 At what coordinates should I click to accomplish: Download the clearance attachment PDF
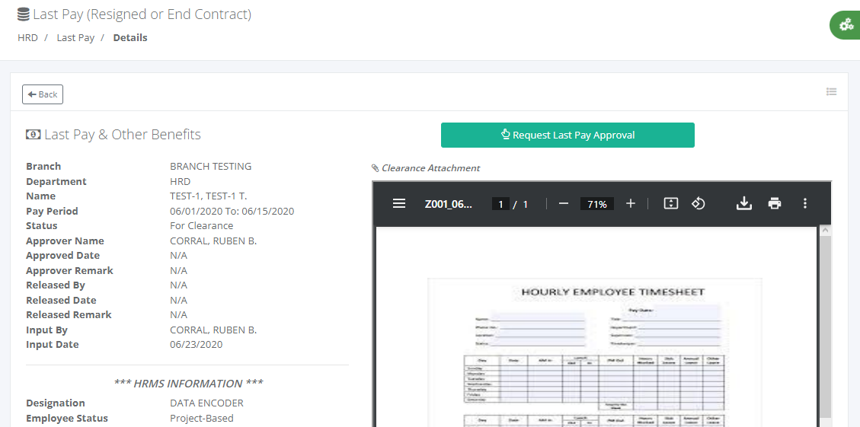[743, 204]
